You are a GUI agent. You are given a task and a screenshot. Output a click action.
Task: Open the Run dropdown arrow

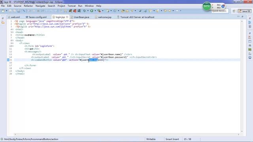pyautogui.click(x=95, y=11)
